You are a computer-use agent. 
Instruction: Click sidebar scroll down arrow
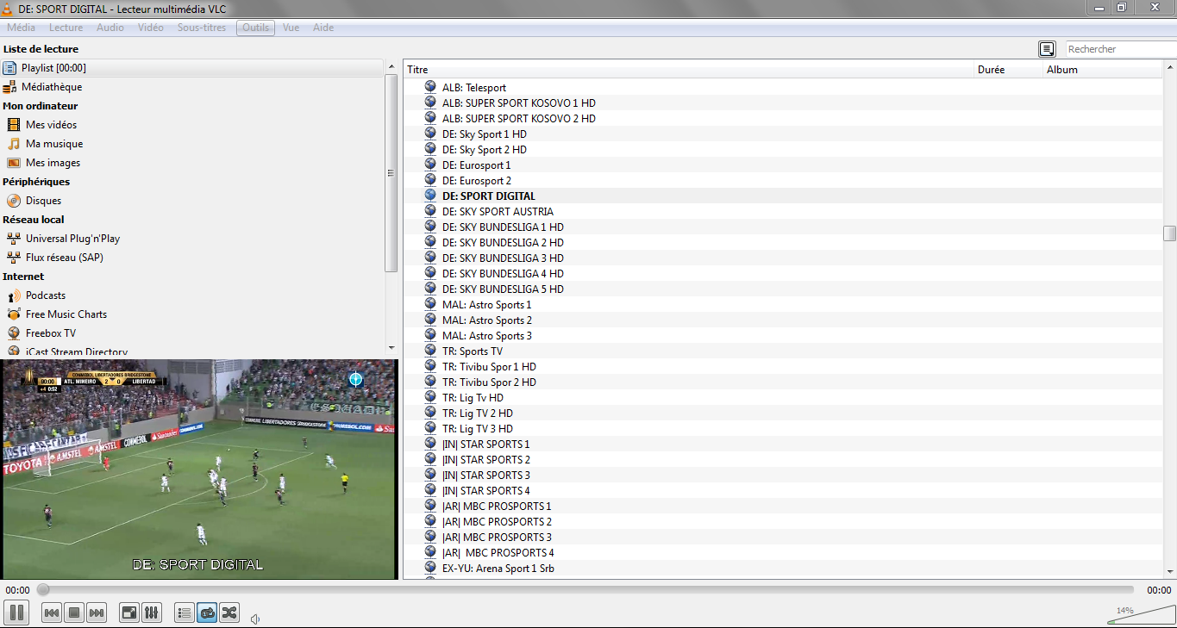tap(391, 347)
